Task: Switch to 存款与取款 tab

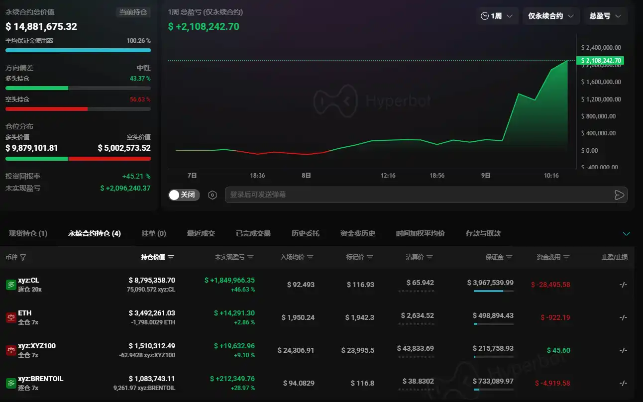Action: (483, 233)
